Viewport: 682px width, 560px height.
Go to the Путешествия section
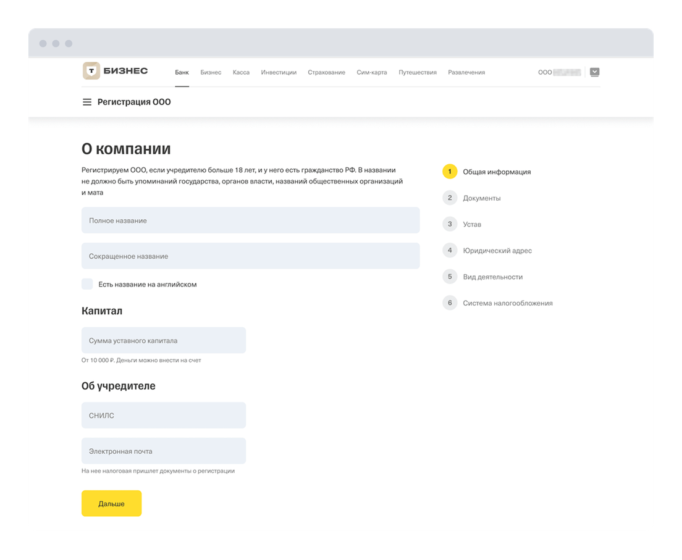418,72
